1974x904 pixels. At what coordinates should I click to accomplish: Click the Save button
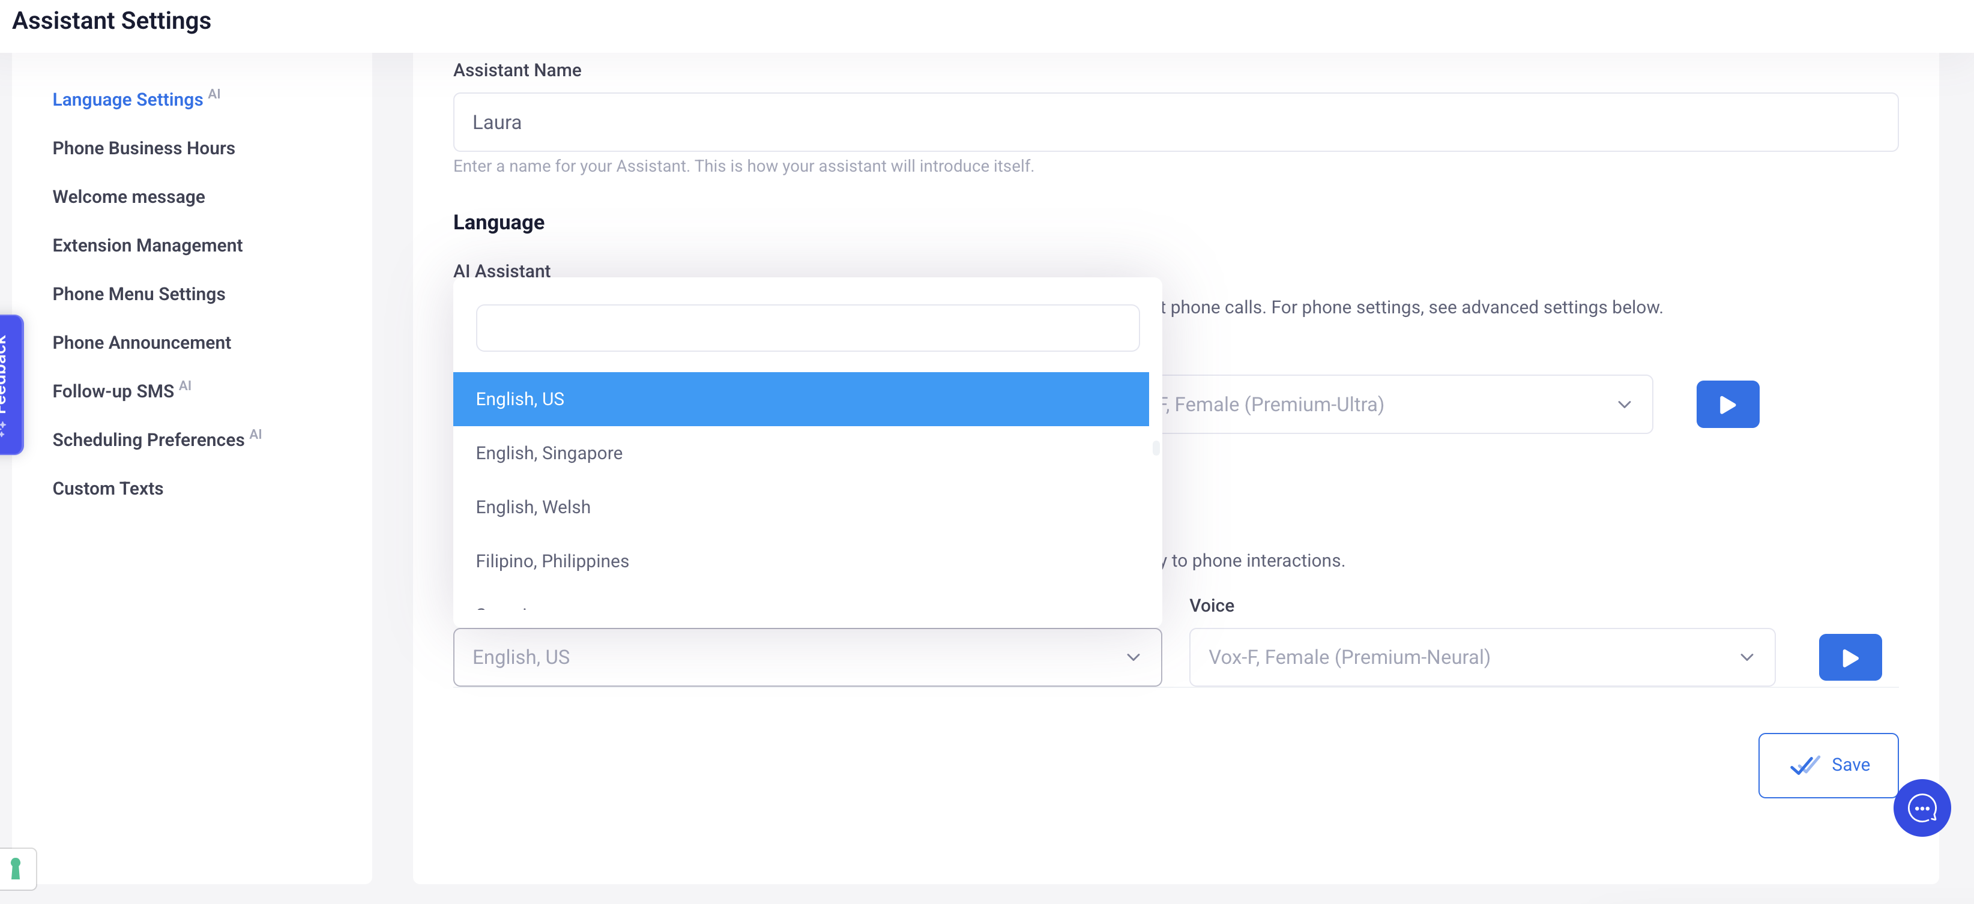1828,765
